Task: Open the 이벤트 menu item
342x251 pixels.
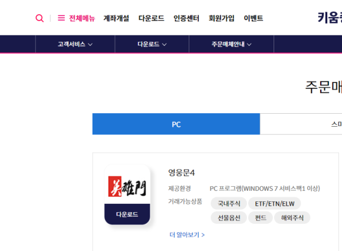Action: tap(253, 18)
